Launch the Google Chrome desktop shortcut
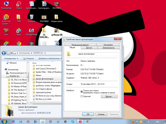 [19, 43]
